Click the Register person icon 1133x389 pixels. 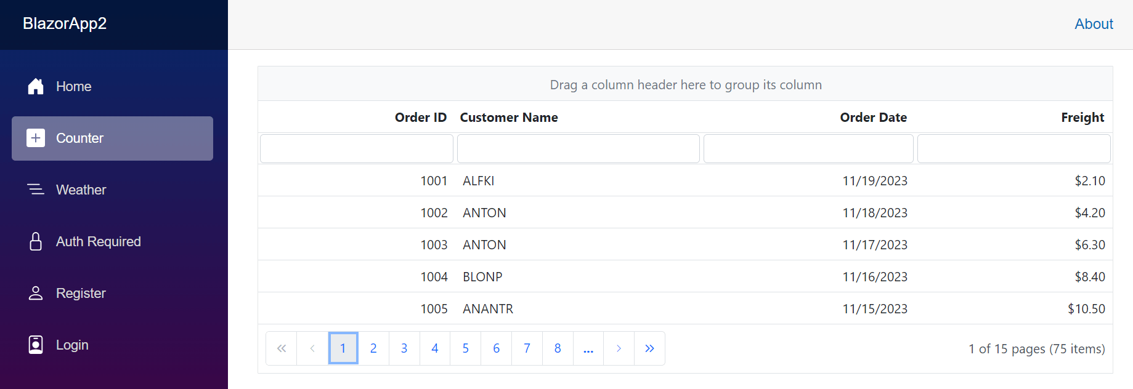(36, 293)
